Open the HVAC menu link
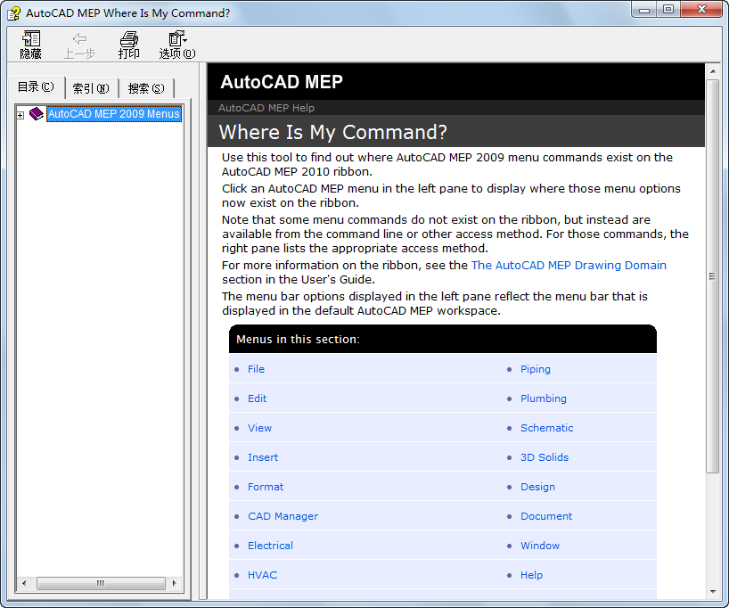This screenshot has width=729, height=608. 262,575
